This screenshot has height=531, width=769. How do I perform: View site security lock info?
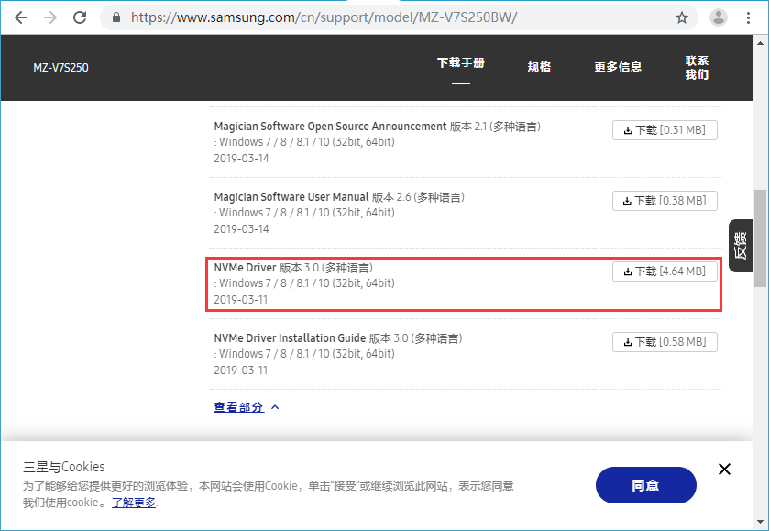click(116, 17)
